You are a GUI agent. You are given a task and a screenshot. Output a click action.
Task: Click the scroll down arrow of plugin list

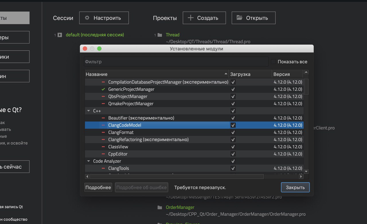click(x=306, y=171)
